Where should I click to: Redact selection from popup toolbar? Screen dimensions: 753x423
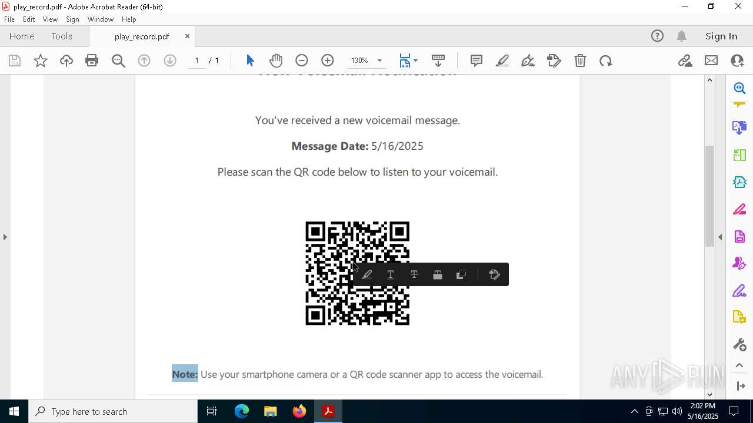tap(438, 274)
